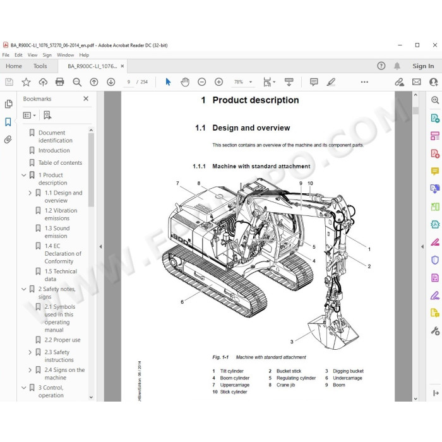Jump to the Introduction bookmark
442x442 pixels.
coord(54,150)
